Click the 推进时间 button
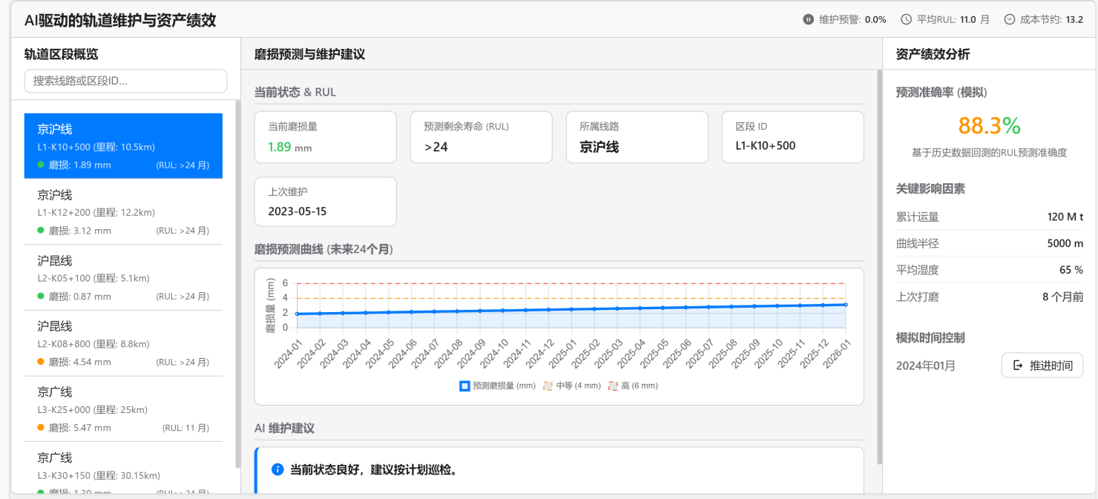1098x499 pixels. [1042, 366]
